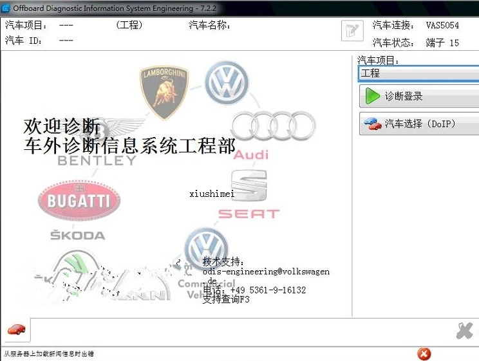
Task: Click the 车外诊断信息系统工程部 heading
Action: point(129,145)
